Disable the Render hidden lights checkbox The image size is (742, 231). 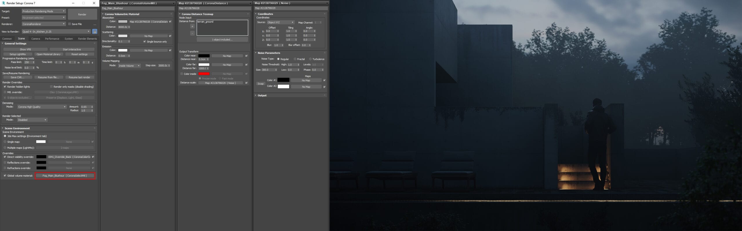[x=5, y=87]
